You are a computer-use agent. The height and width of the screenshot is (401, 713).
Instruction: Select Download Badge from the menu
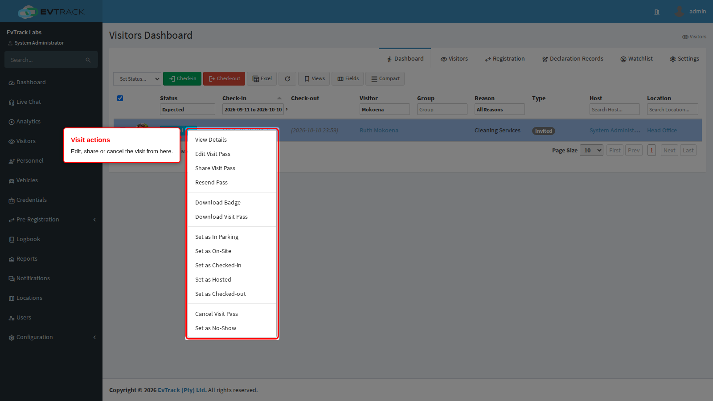coord(232,203)
